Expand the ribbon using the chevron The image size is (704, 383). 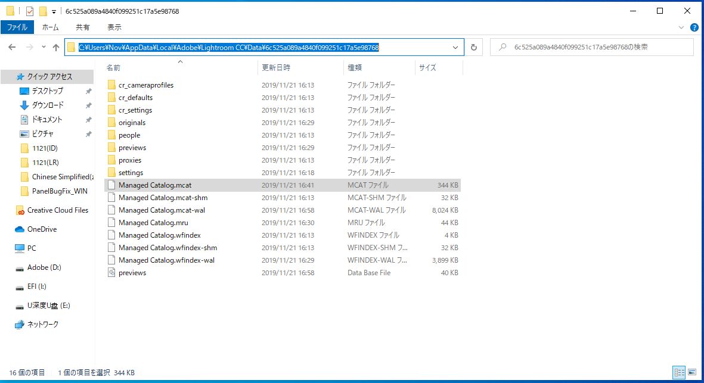[x=681, y=26]
